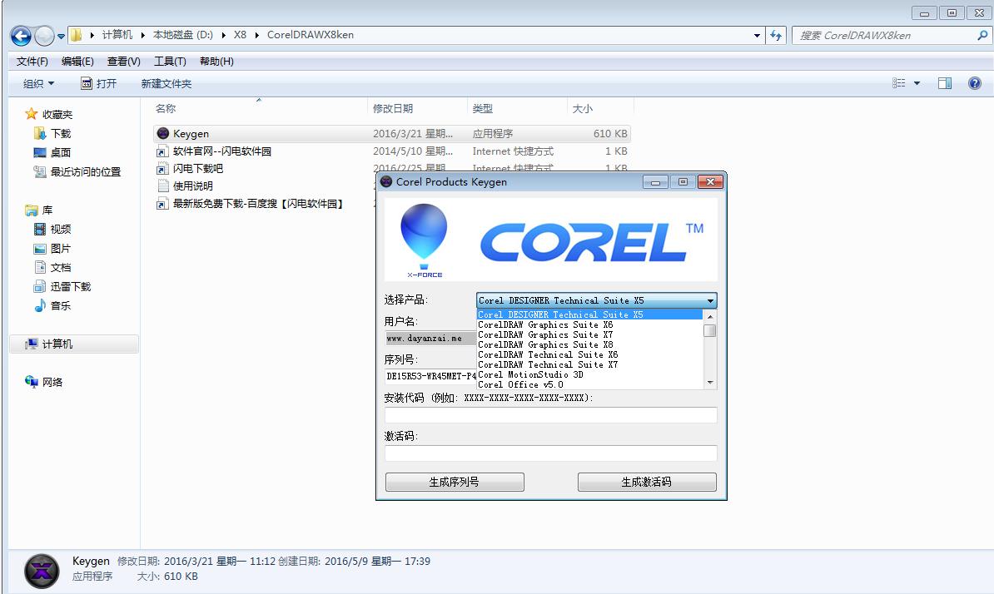994x594 pixels.
Task: Select CorelDRAW Graphics Suite X8 from product list
Action: coord(545,344)
